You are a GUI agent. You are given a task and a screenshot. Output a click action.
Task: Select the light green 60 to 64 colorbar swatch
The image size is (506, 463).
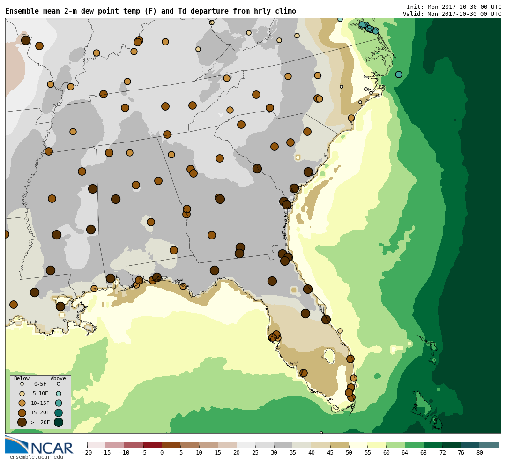395,445
